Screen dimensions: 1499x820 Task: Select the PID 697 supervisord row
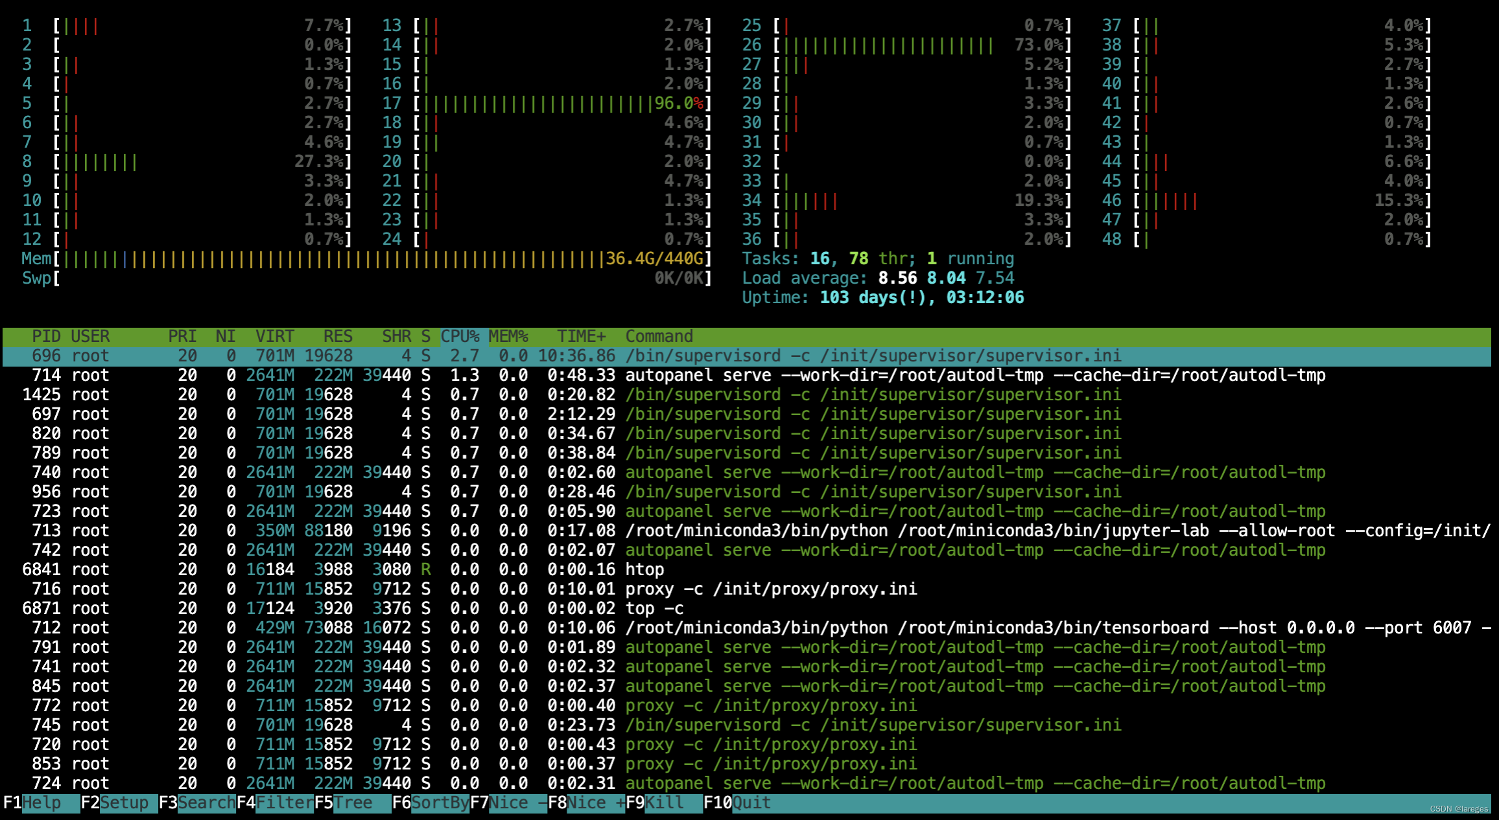pyautogui.click(x=747, y=415)
